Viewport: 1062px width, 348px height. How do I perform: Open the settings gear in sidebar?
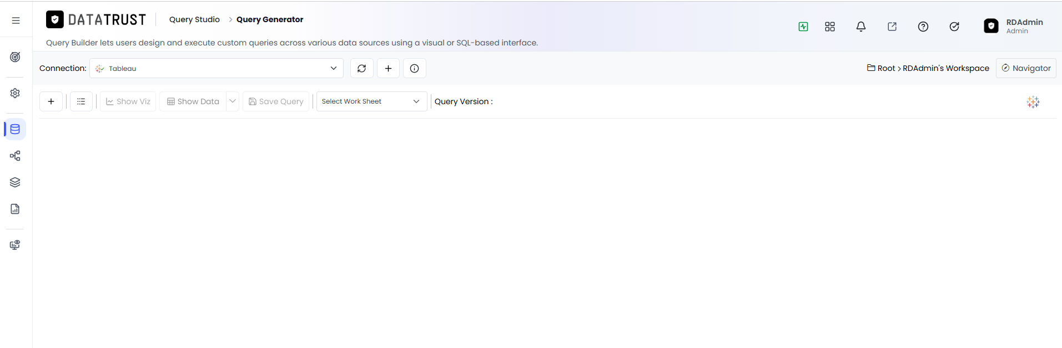[15, 93]
